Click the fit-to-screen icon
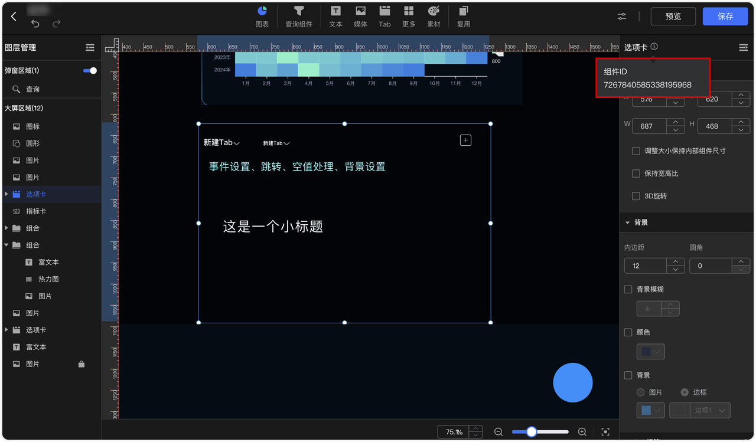 [x=605, y=432]
